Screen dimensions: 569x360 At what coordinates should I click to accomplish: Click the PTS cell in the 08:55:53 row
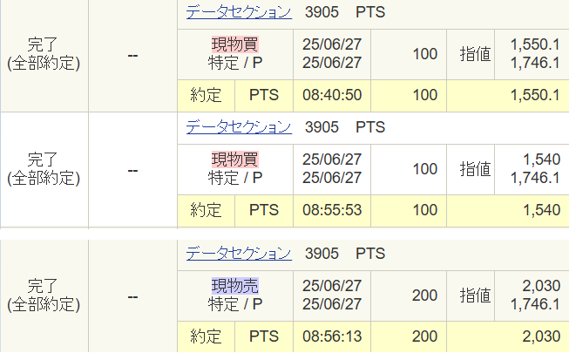(264, 210)
